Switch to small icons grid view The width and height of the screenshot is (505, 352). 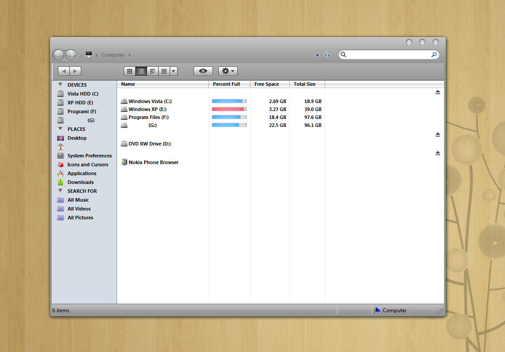click(x=129, y=71)
